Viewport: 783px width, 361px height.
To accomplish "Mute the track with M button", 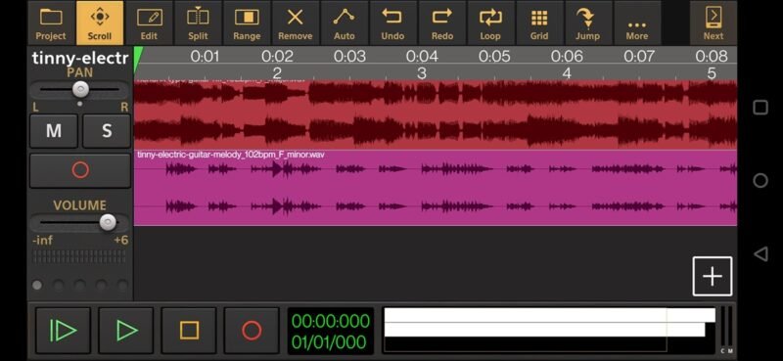I will point(54,131).
